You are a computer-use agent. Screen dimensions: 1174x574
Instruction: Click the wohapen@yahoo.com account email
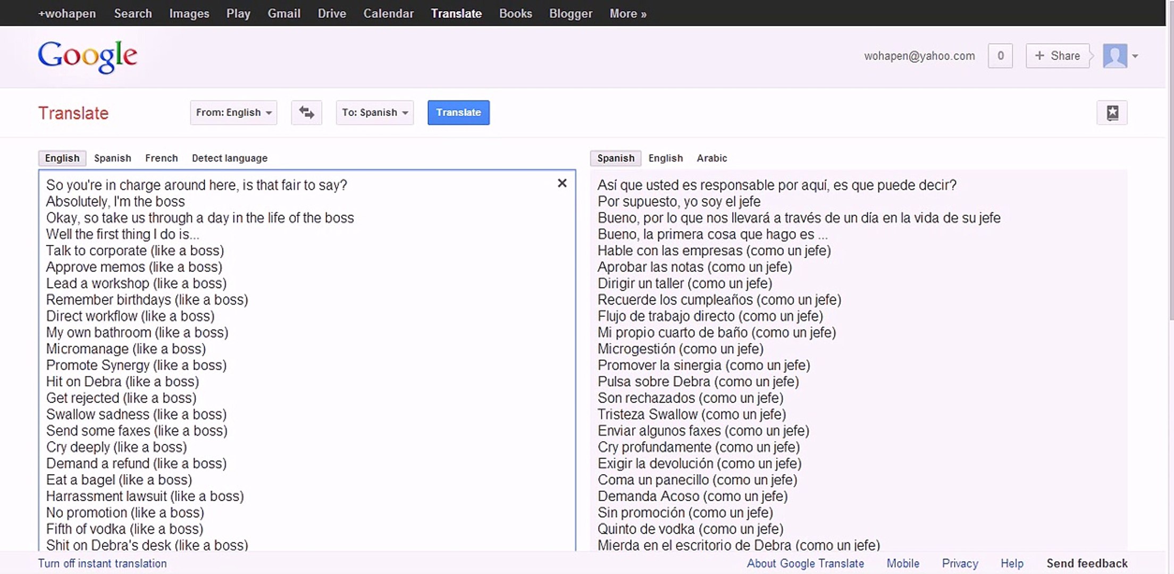pos(919,56)
